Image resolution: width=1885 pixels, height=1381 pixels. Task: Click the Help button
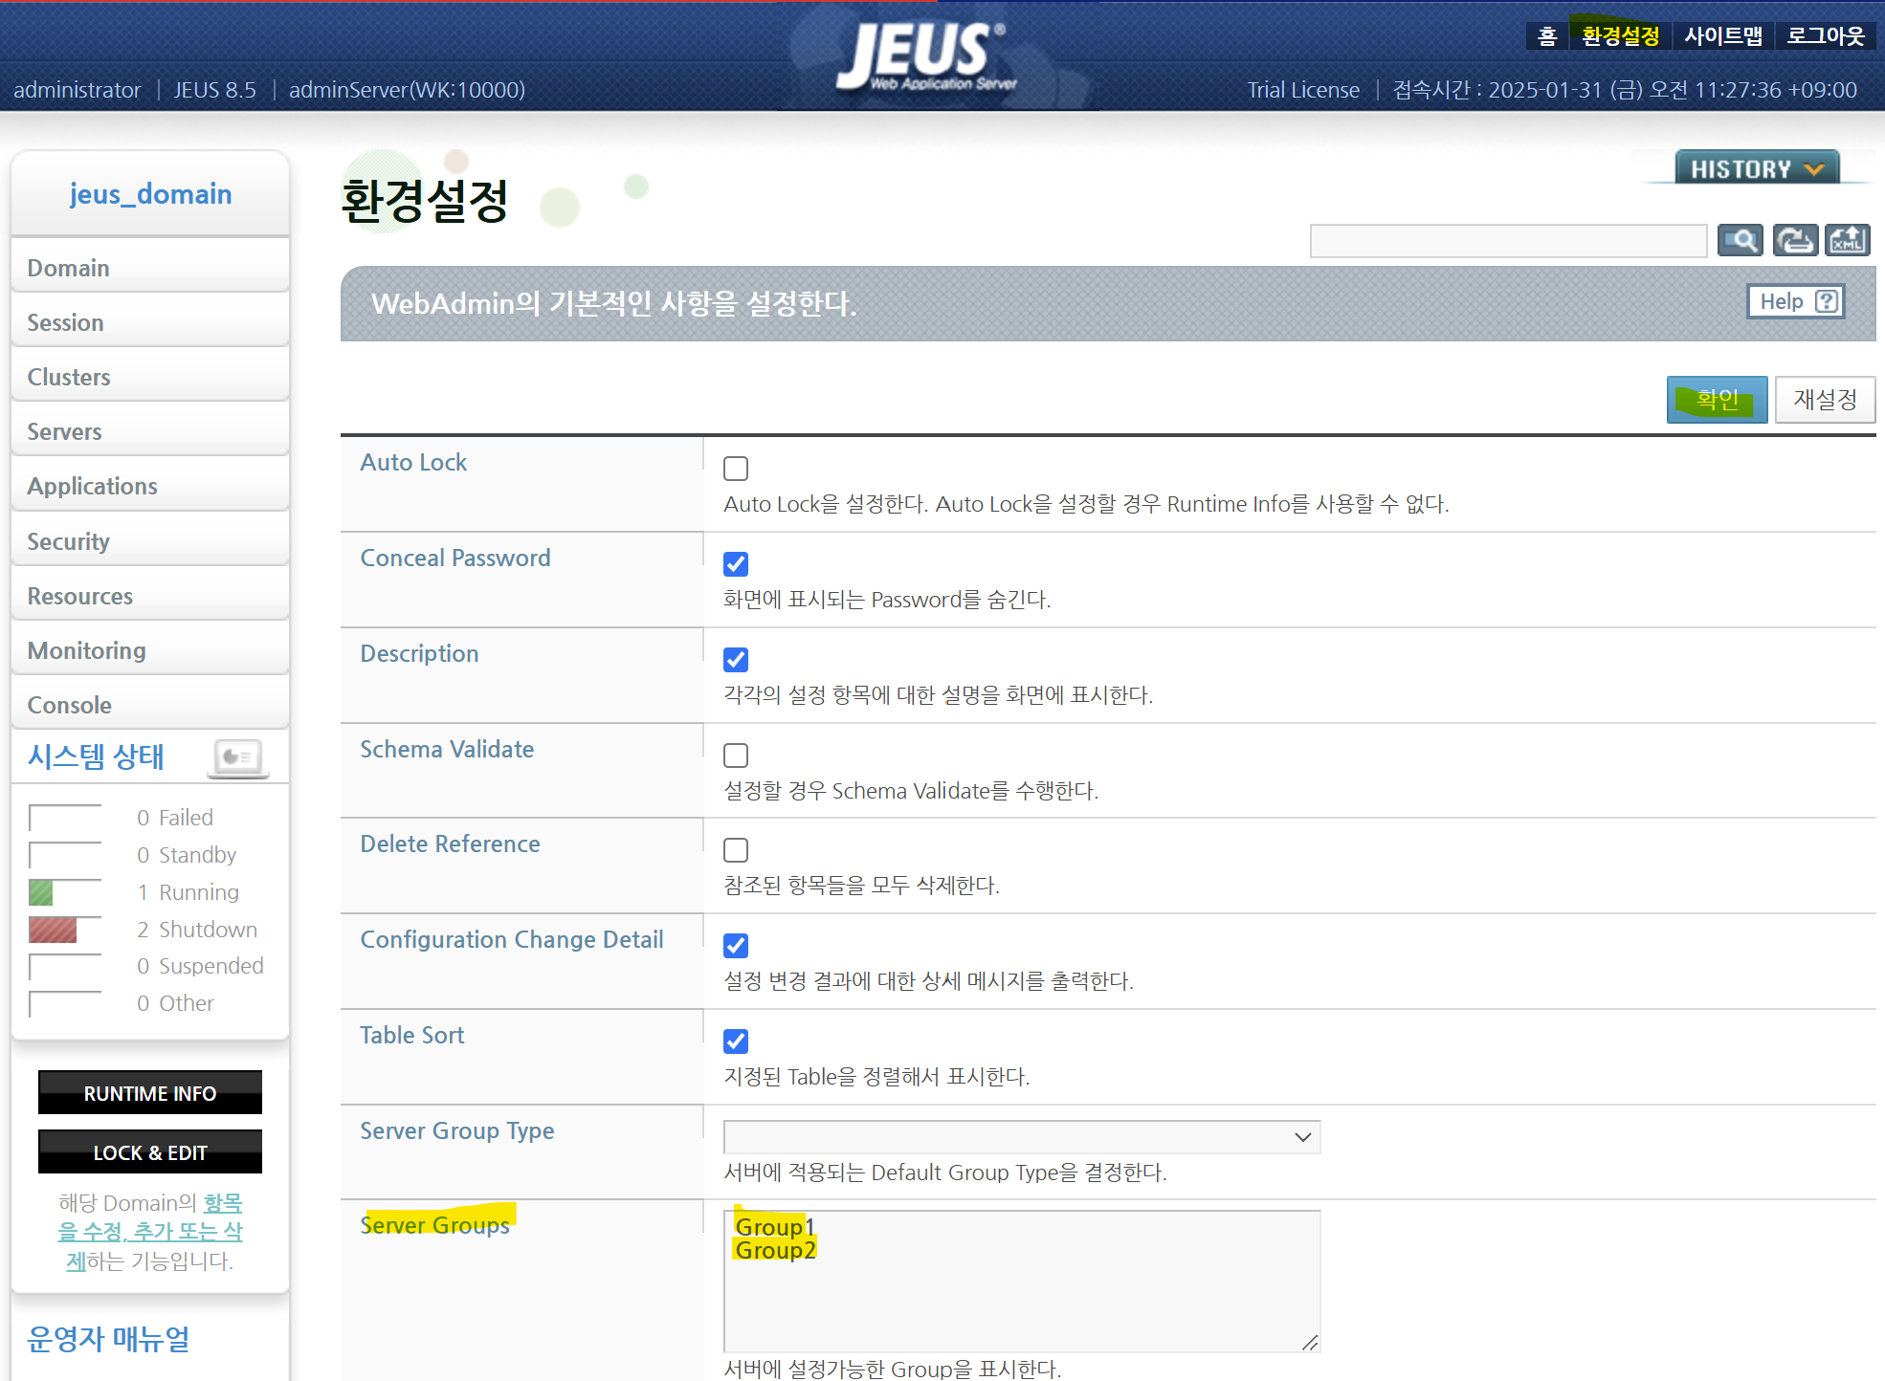click(x=1796, y=301)
